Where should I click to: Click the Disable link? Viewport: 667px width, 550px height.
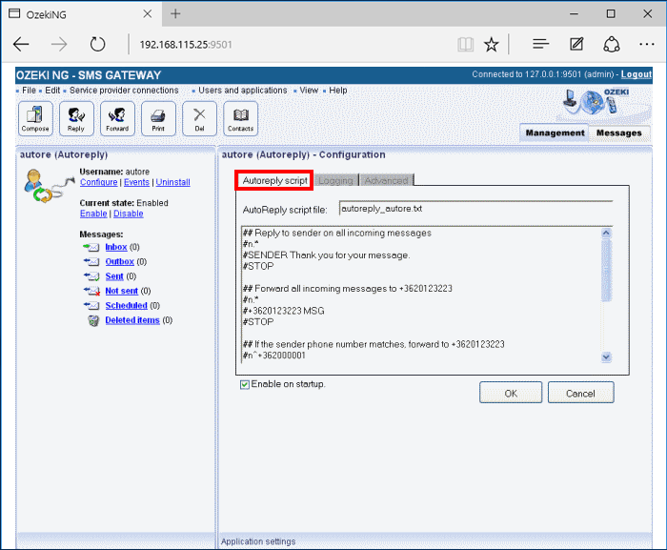[128, 214]
